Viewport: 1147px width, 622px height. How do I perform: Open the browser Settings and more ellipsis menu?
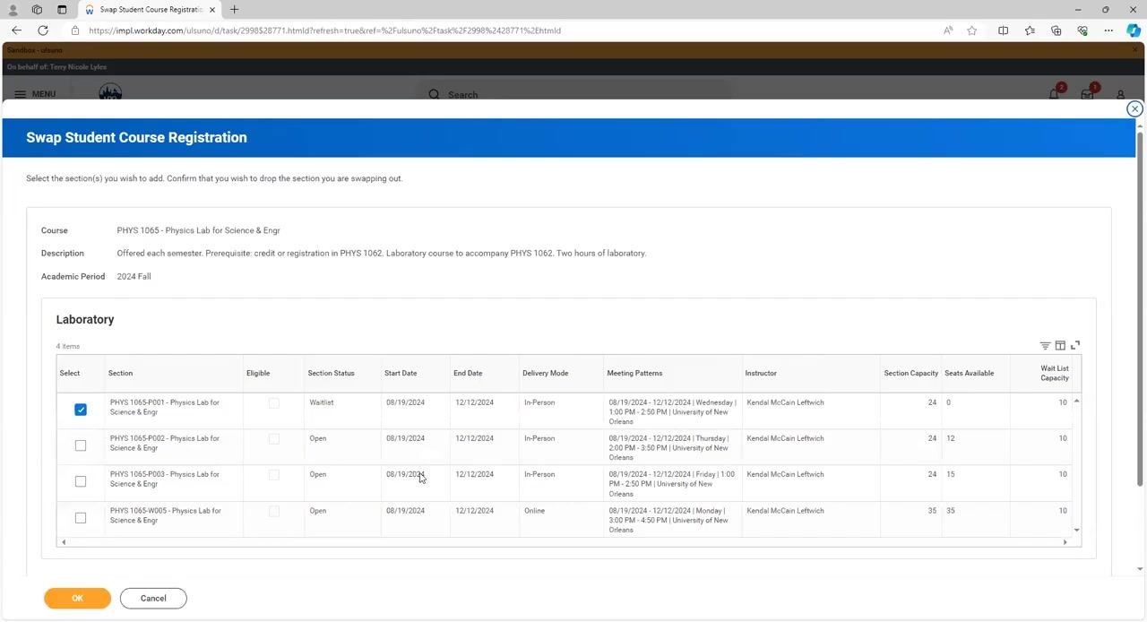(x=1108, y=30)
